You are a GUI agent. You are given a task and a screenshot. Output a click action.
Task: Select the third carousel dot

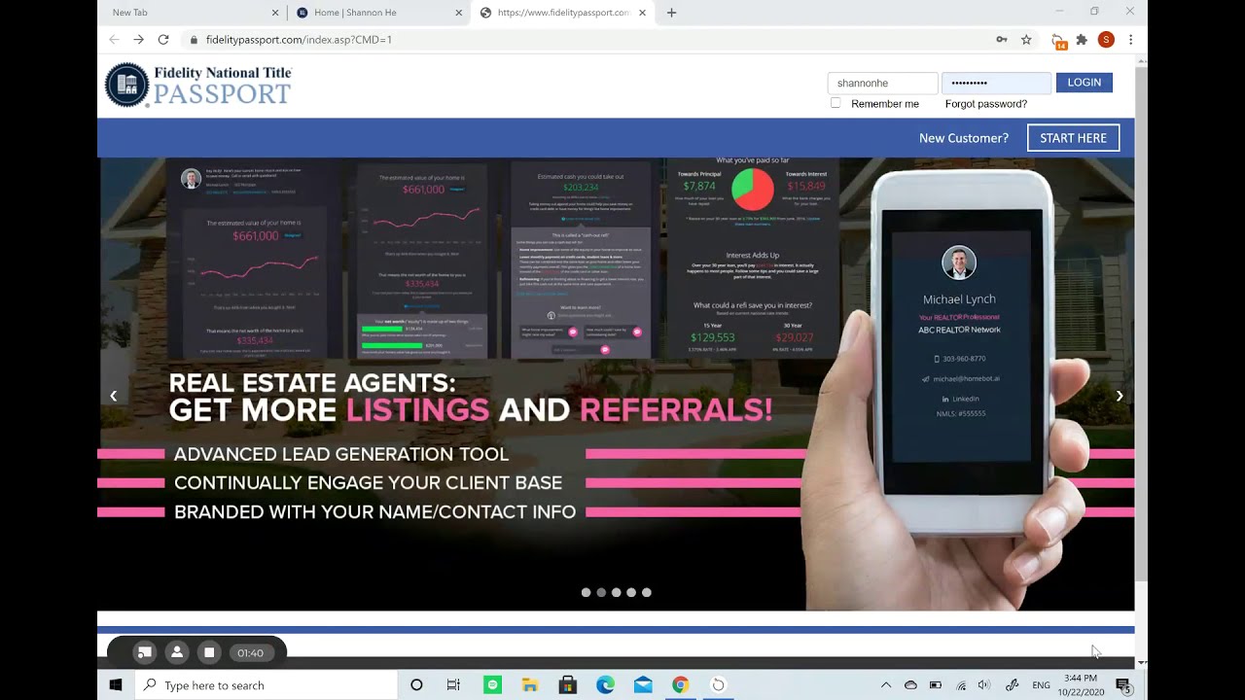(616, 592)
